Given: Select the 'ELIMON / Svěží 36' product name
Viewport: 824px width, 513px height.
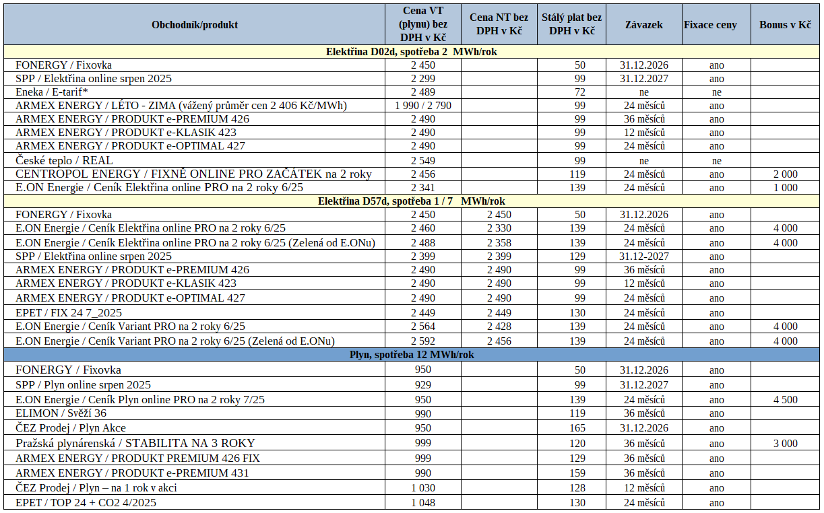Looking at the screenshot, I should pos(61,413).
